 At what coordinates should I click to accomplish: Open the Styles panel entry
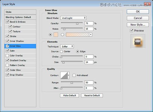coord(20,12)
